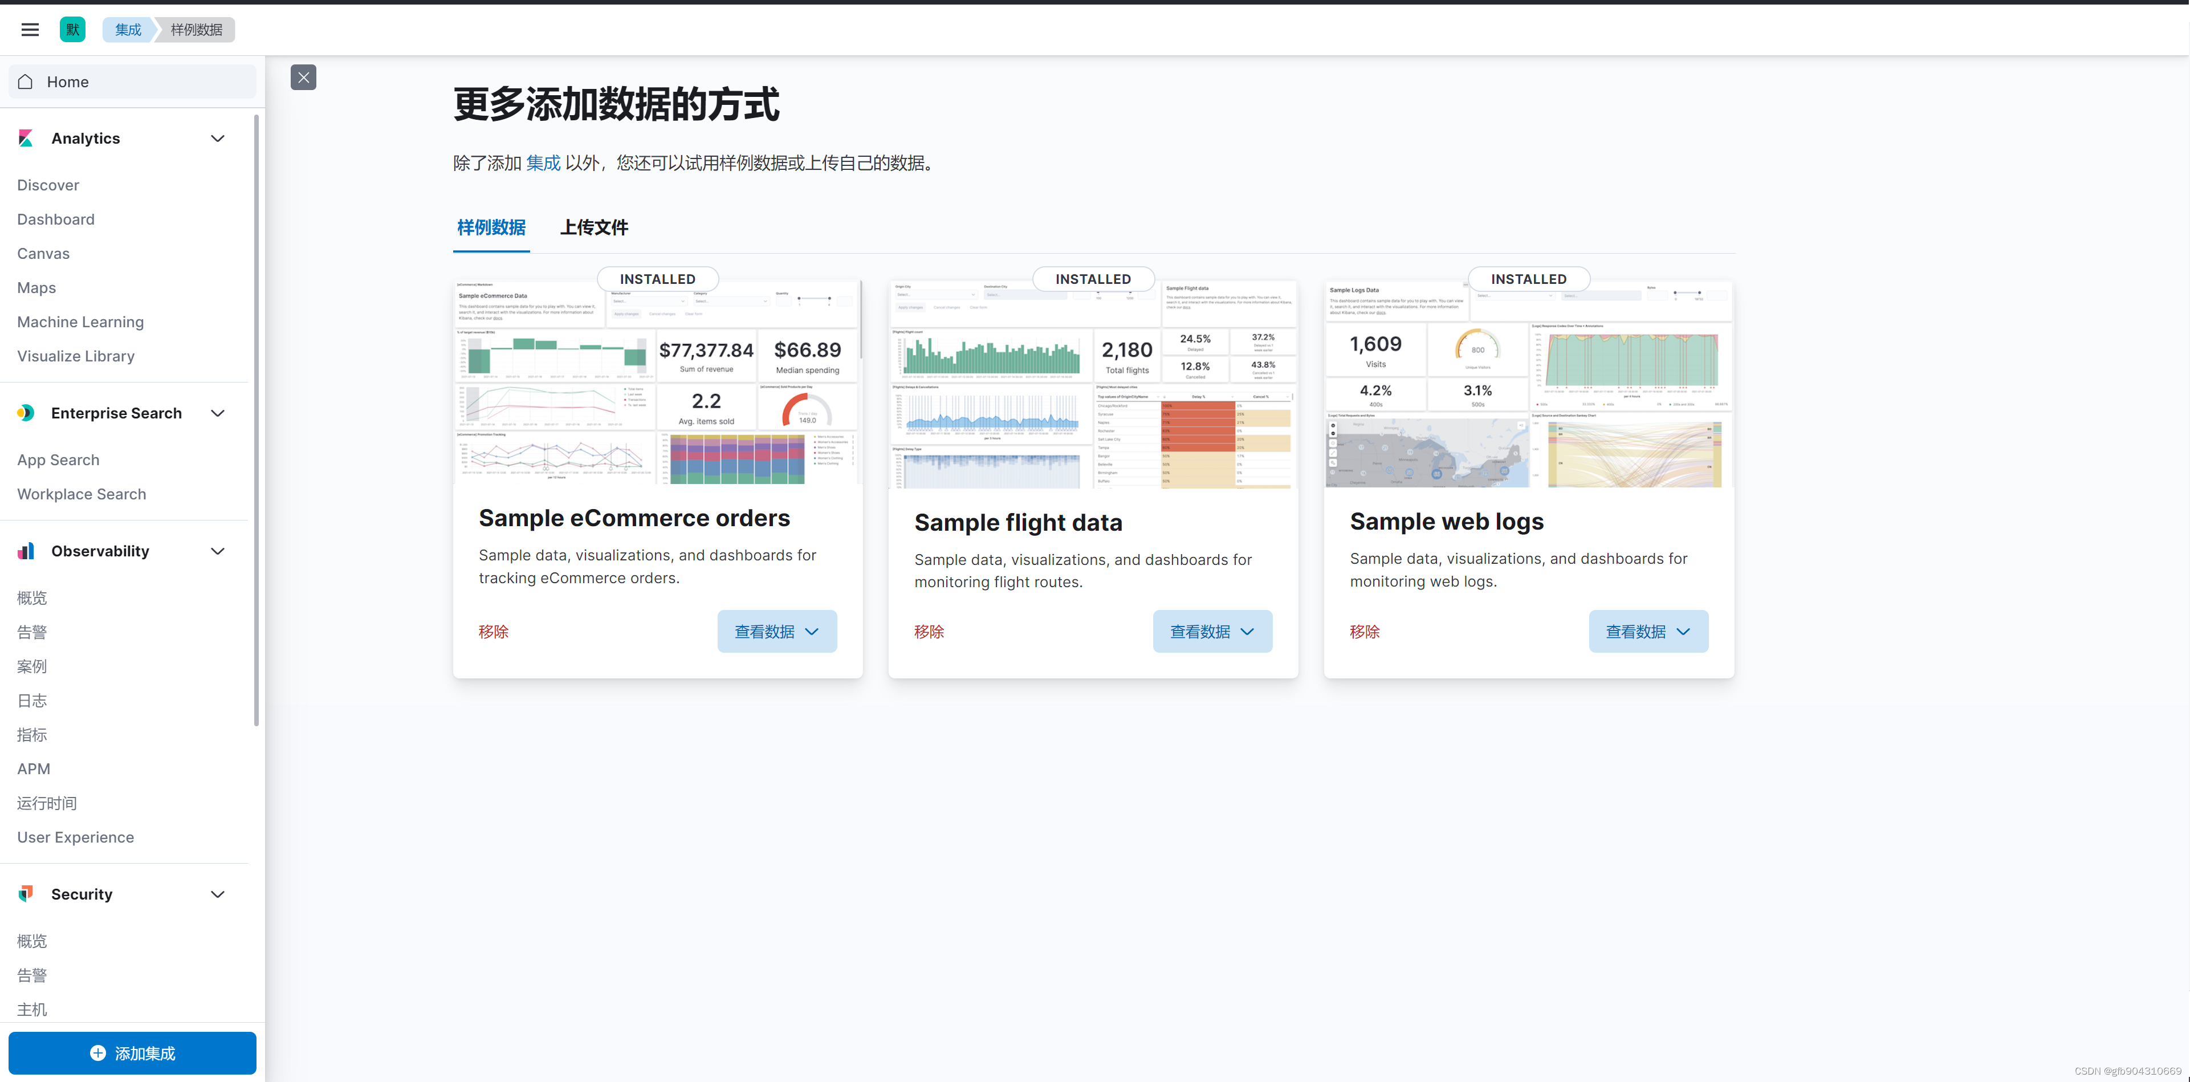Image resolution: width=2190 pixels, height=1082 pixels.
Task: Close the side navigation with X
Action: pyautogui.click(x=303, y=78)
